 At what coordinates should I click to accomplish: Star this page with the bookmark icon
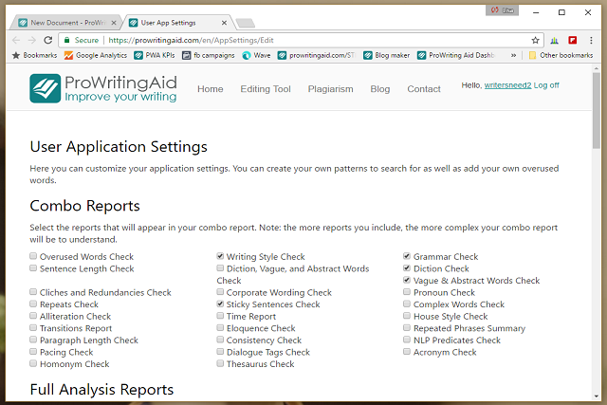[535, 41]
